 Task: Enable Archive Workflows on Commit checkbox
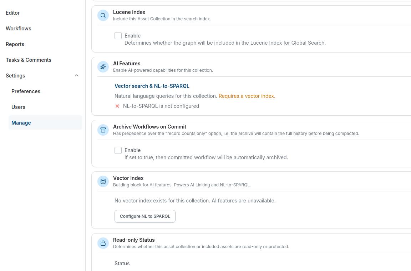tap(118, 150)
